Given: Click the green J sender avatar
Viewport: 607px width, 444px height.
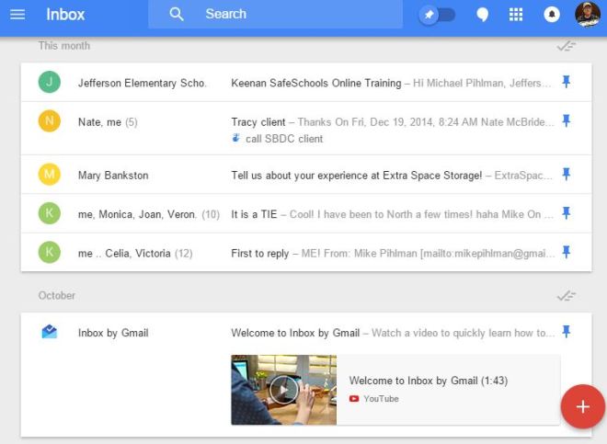Looking at the screenshot, I should point(49,82).
